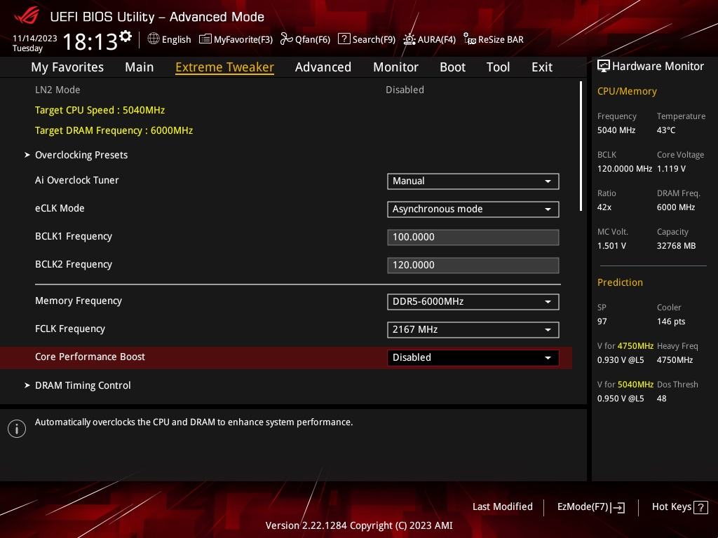Select the Core Performance Boost row label

[x=90, y=357]
